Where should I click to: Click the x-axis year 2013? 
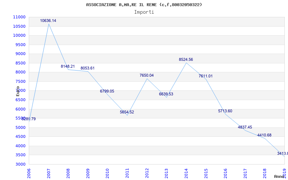click(x=167, y=174)
